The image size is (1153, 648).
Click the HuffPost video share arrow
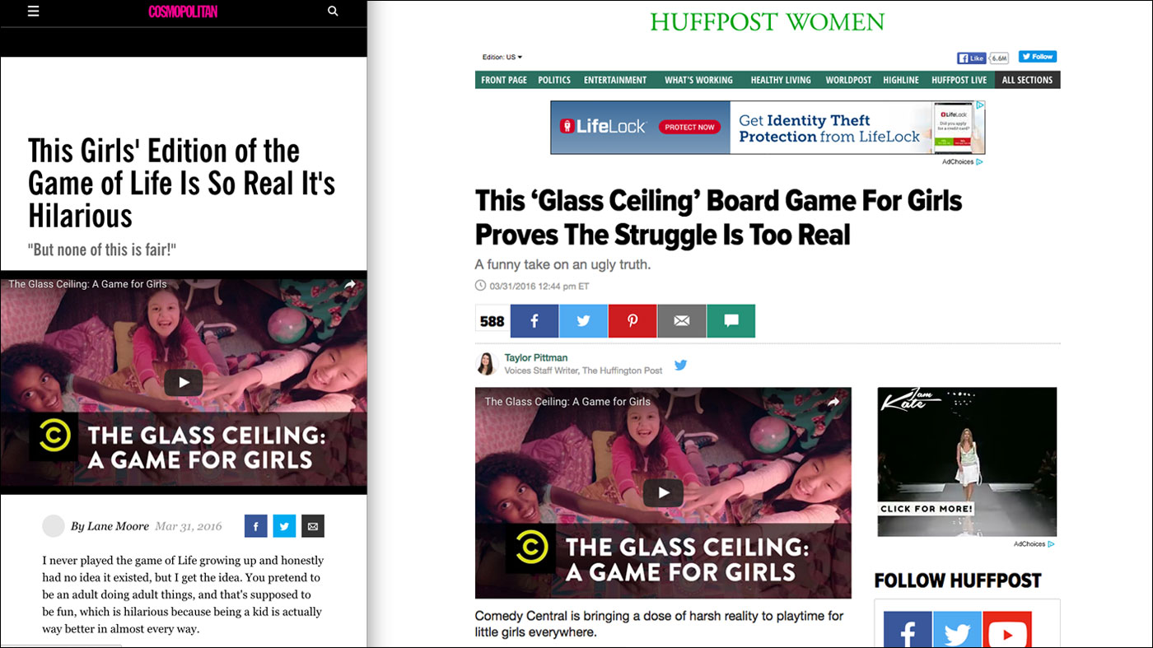point(833,402)
